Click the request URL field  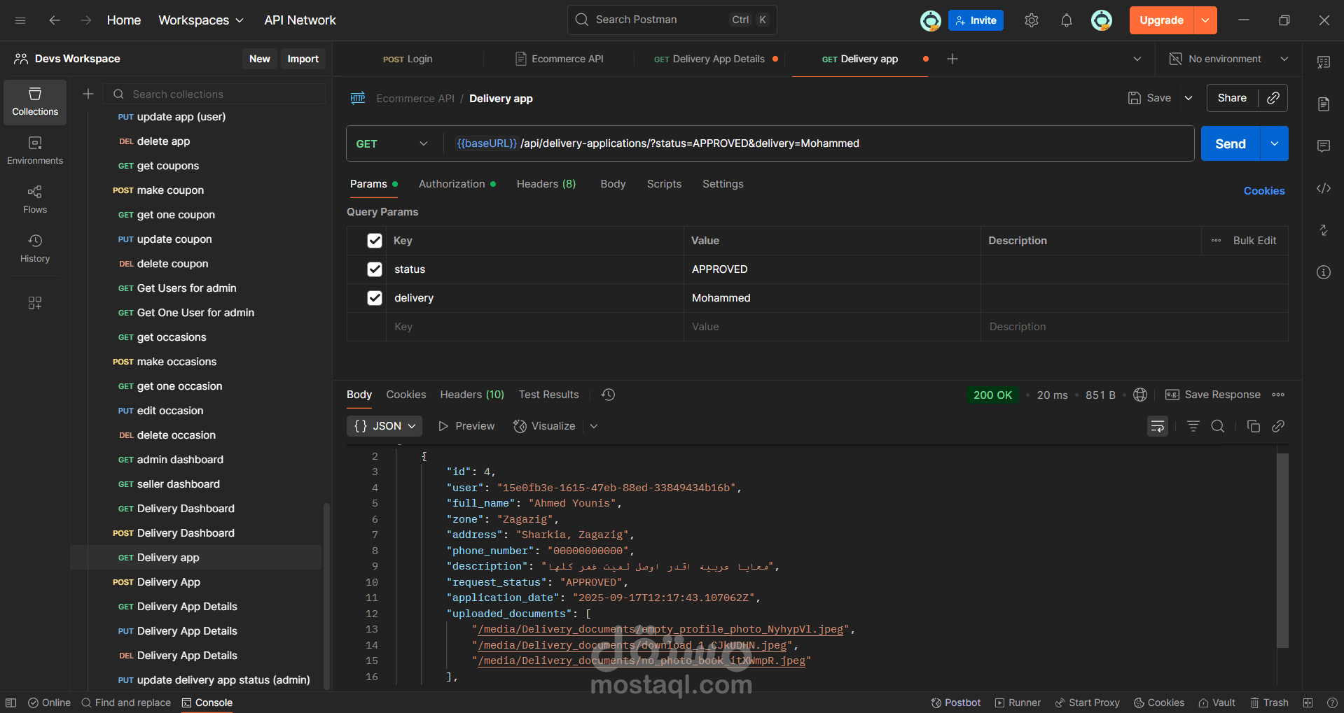[x=818, y=143]
